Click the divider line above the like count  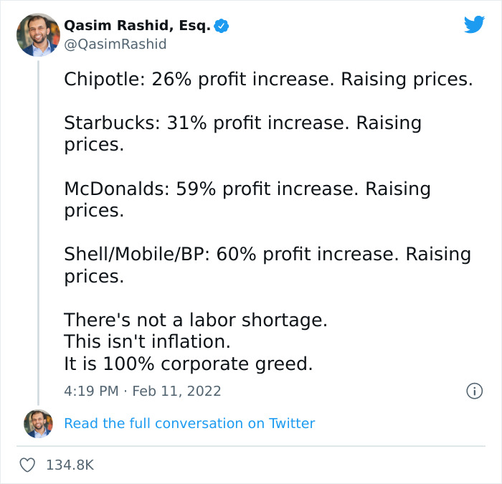click(x=251, y=446)
